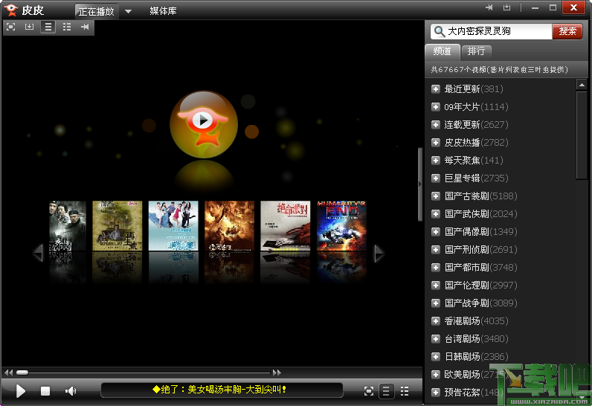Image resolution: width=592 pixels, height=406 pixels.
Task: Expand the 国产武侠剧 category
Action: [x=436, y=214]
